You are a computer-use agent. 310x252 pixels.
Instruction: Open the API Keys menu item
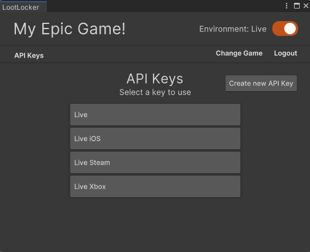(x=29, y=55)
